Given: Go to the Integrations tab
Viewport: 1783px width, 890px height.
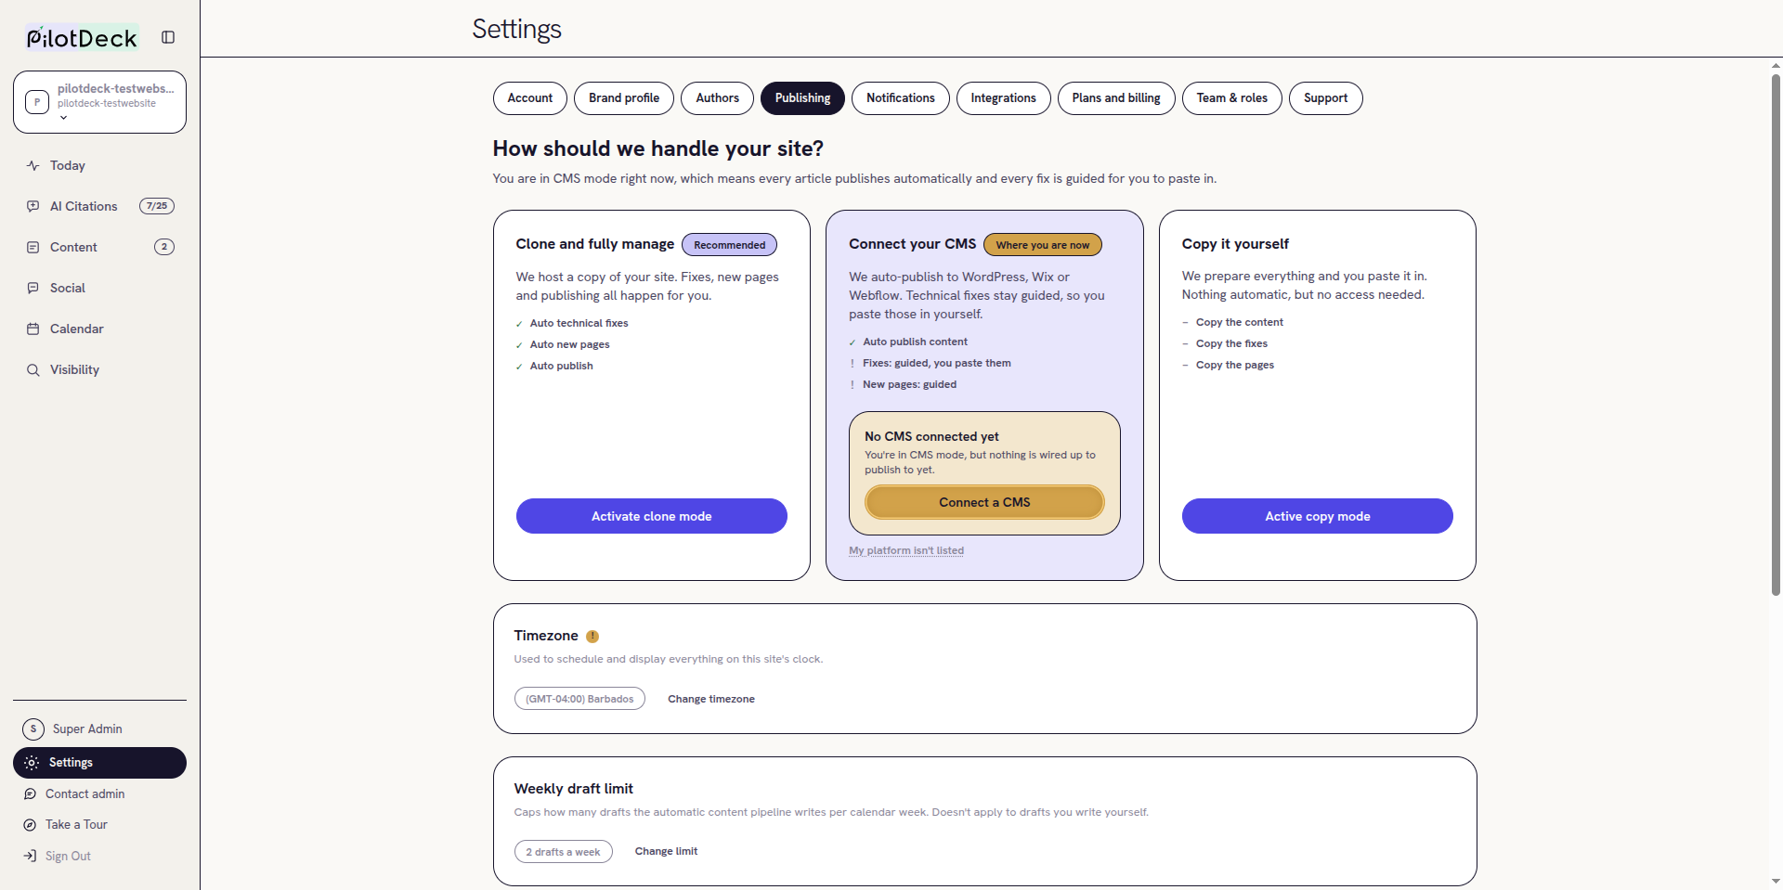Looking at the screenshot, I should [1004, 98].
